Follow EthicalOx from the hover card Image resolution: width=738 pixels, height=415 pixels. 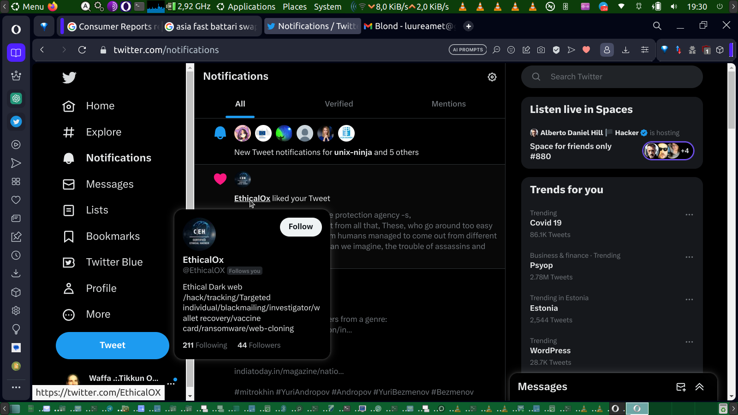(x=301, y=227)
